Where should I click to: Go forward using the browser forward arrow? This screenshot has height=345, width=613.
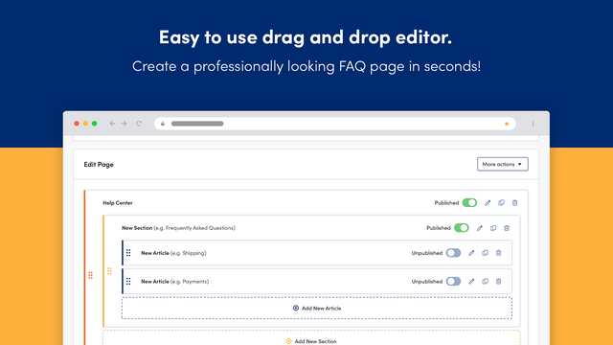(125, 124)
